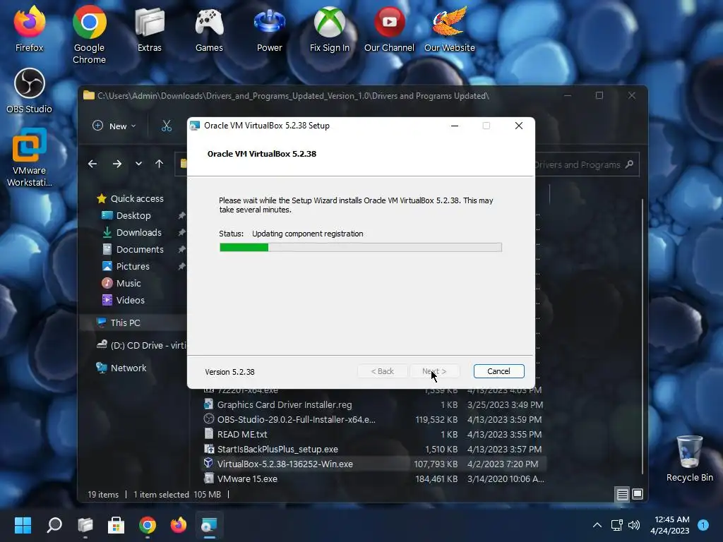Open the Recycle Bin
Image resolution: width=723 pixels, height=542 pixels.
tap(689, 459)
